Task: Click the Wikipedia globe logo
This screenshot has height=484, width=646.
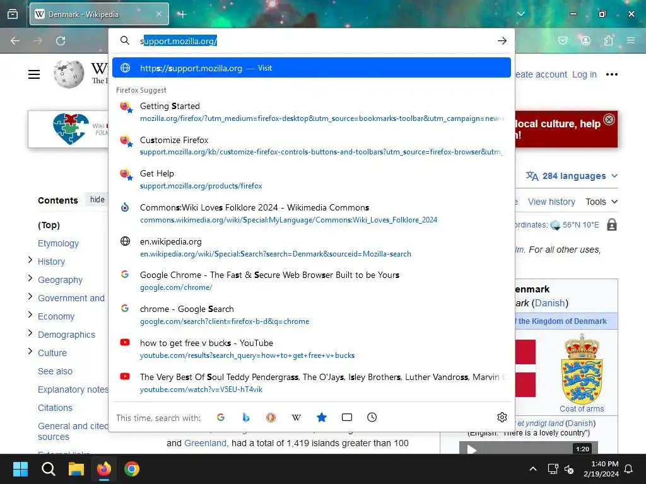Action: point(68,74)
